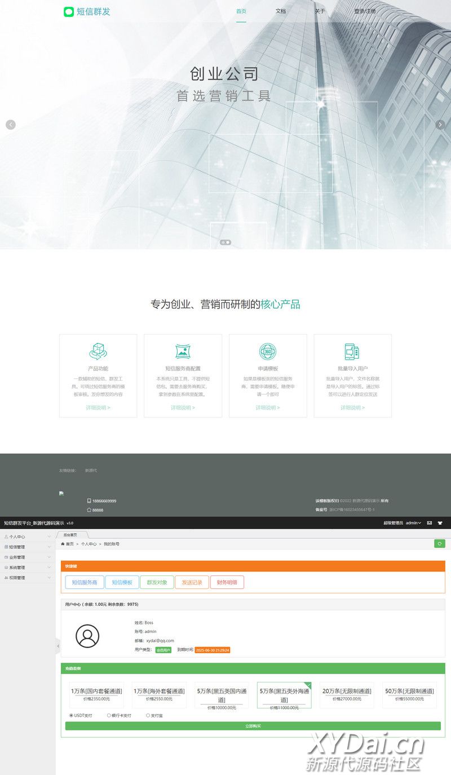The height and width of the screenshot is (775, 451).
Task: Open the mail envelope icon in header
Action: pyautogui.click(x=430, y=523)
